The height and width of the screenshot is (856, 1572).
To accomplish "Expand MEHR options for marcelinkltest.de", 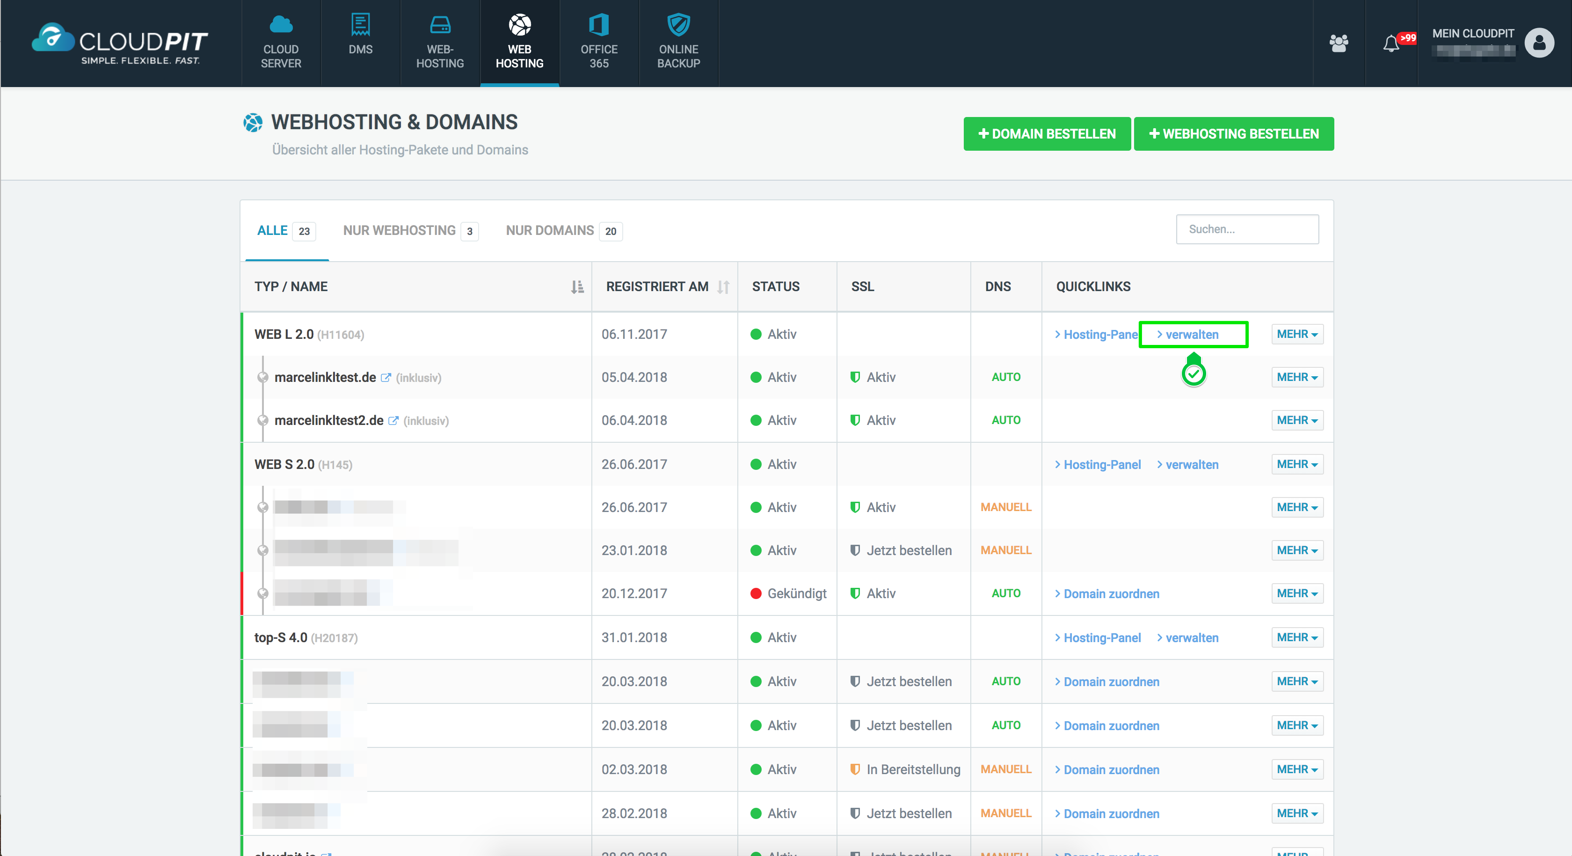I will 1297,377.
